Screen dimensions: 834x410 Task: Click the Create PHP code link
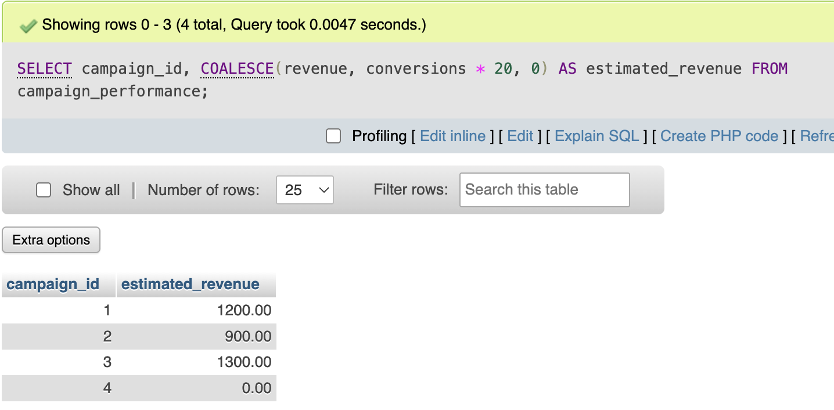(720, 136)
